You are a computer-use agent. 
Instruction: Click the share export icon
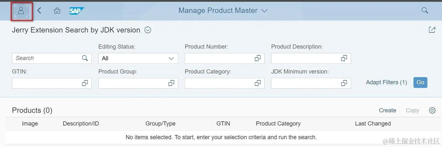pyautogui.click(x=432, y=30)
